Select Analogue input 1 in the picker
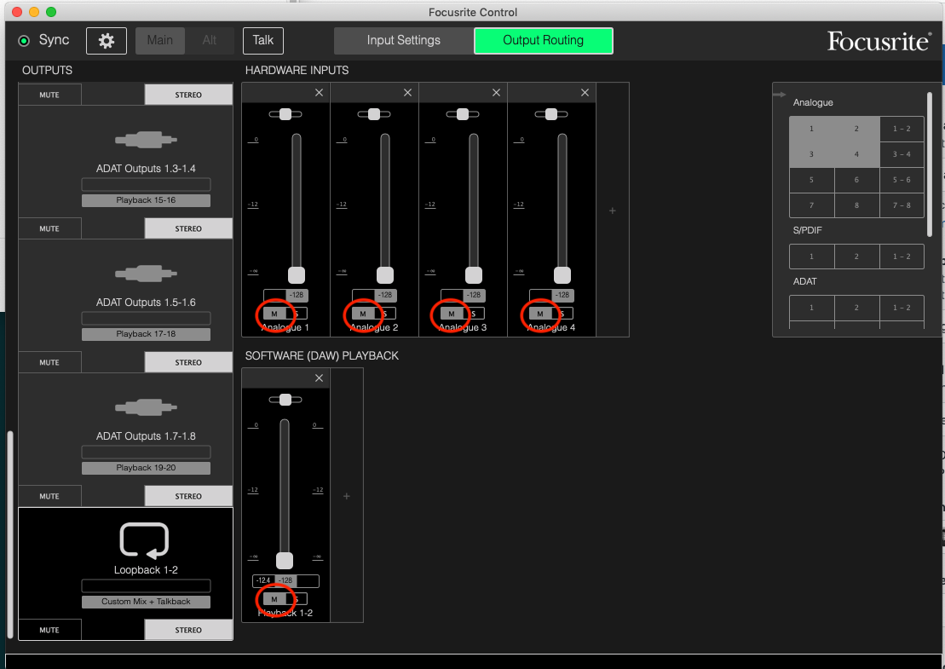This screenshot has width=945, height=669. (x=811, y=129)
